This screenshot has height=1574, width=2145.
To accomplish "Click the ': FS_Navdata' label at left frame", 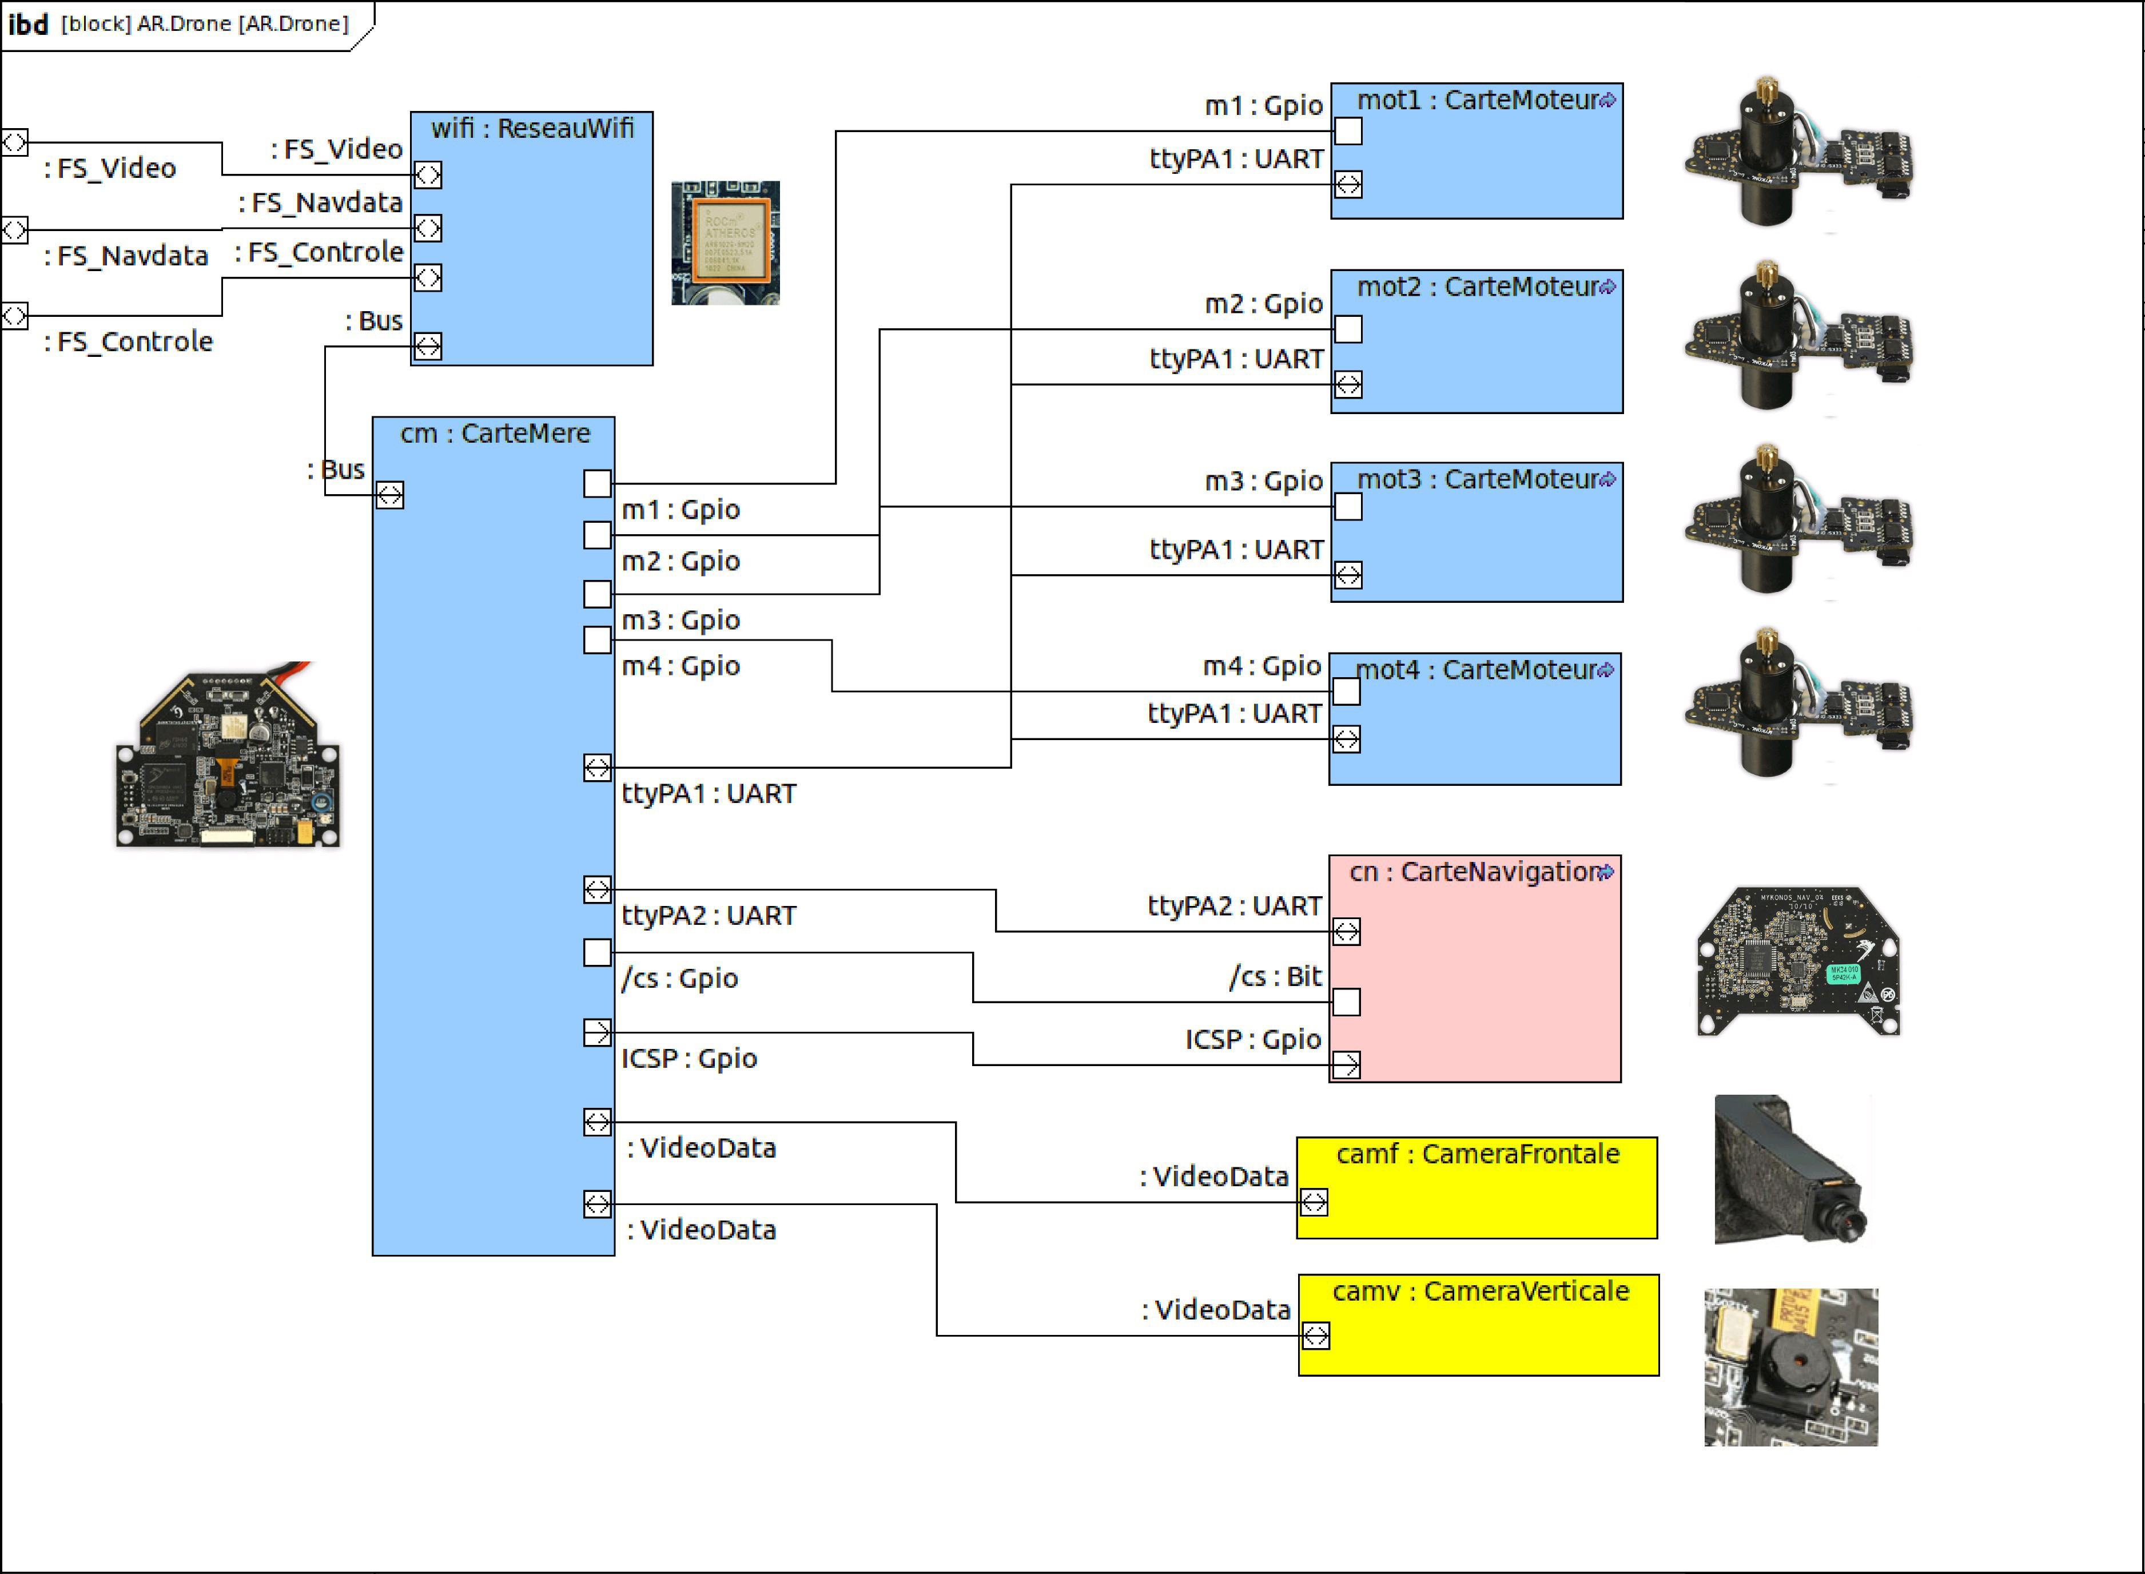I will coord(126,255).
